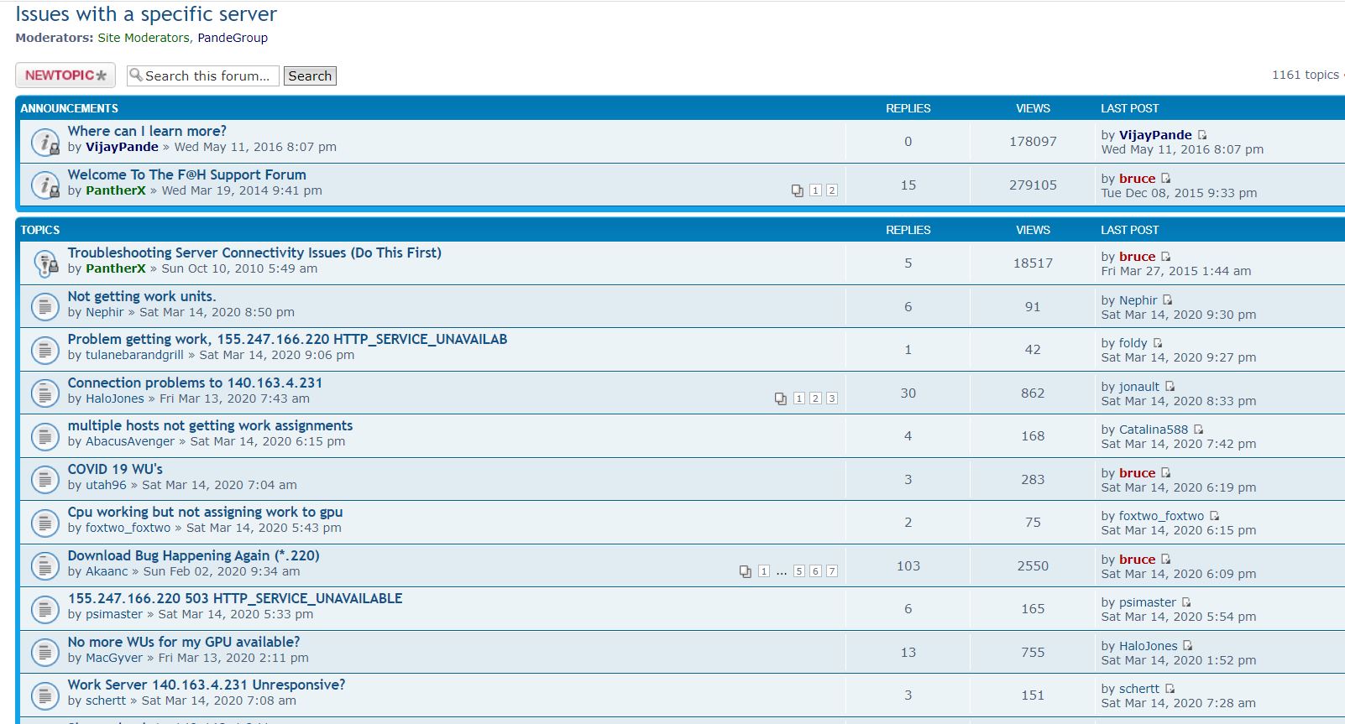
Task: Click latest post icon beside jonault
Action: (1170, 387)
